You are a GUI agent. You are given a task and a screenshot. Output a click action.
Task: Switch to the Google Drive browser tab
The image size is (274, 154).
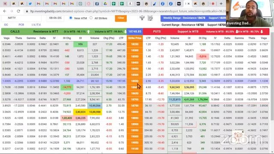105,4
